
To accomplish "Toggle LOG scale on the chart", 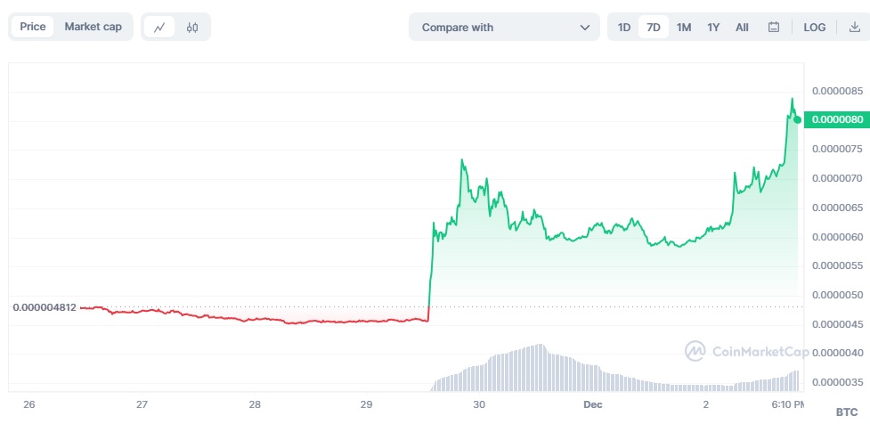I will 814,28.
